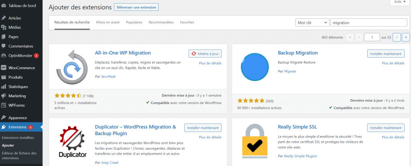Click the current page number field
411x166 pixels.
[x=372, y=37]
